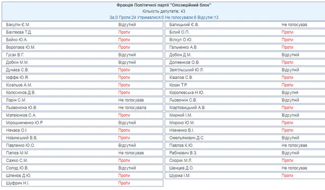
Task: Click 'Відсутній' status for Звягільський Ю.Л.
Action: coord(290,70)
